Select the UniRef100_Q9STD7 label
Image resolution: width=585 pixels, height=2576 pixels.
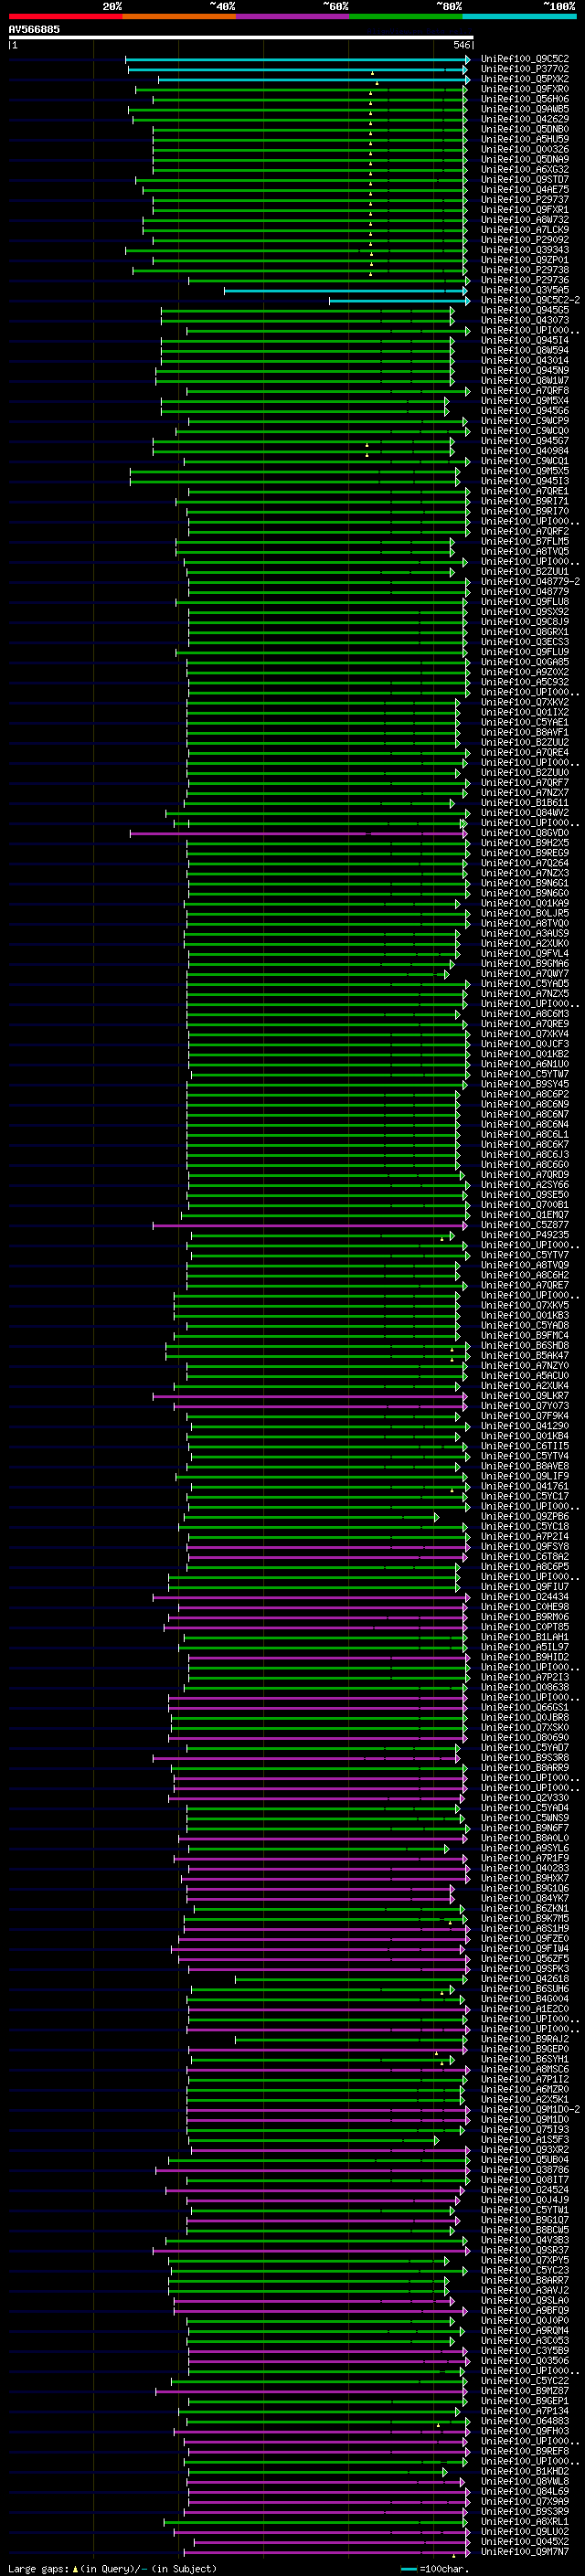pyautogui.click(x=525, y=180)
